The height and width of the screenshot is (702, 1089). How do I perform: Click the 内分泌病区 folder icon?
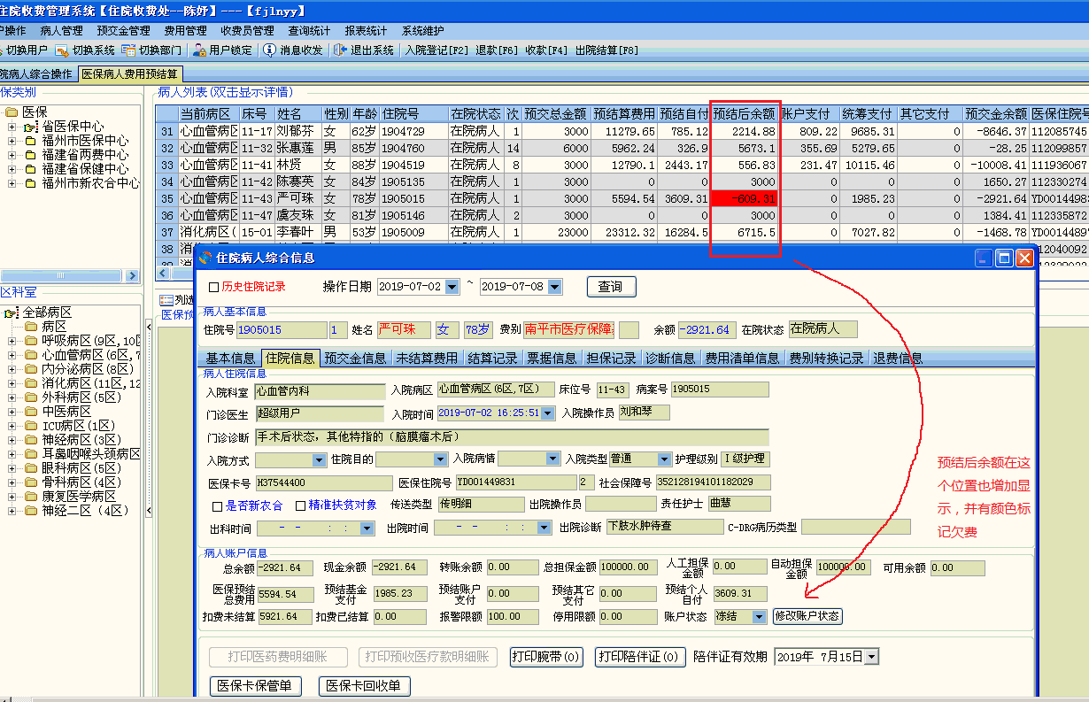pos(32,369)
